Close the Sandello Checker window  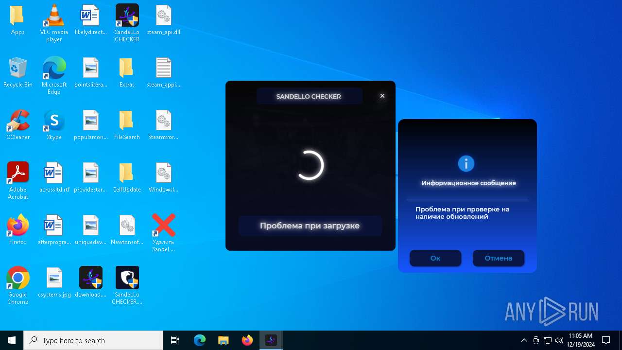[x=382, y=96]
